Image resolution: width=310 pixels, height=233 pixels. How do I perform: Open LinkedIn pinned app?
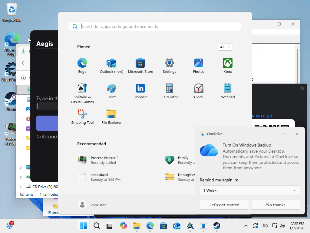[x=140, y=91]
